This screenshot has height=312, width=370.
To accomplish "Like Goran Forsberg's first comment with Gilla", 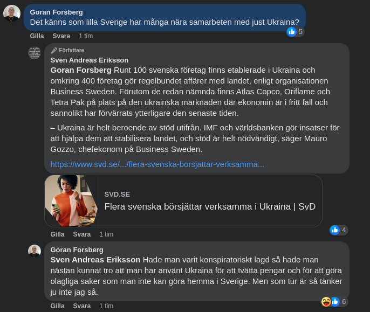I will [37, 36].
